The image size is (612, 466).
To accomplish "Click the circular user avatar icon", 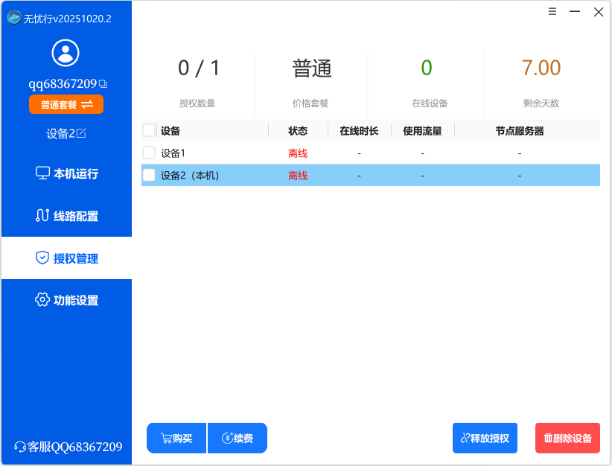I will click(66, 53).
